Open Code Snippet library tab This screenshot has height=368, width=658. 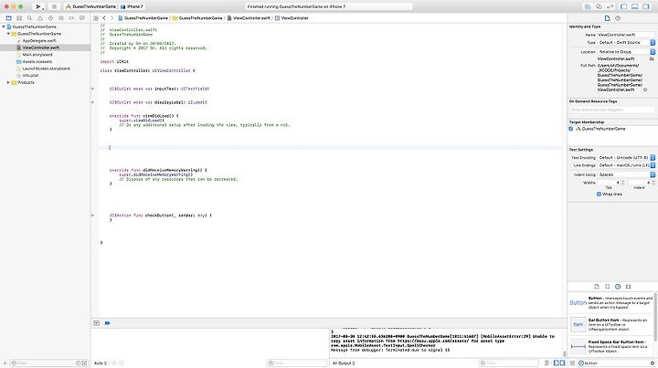(607, 287)
